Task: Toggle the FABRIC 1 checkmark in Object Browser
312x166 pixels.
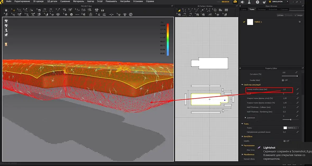Action: pos(244,22)
